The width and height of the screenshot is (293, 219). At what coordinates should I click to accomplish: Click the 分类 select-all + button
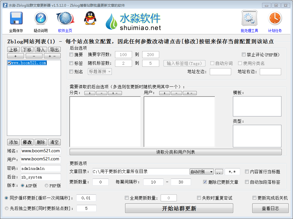click(90, 93)
